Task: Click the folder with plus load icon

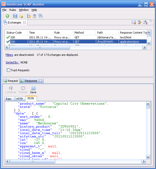Action: 21,16
